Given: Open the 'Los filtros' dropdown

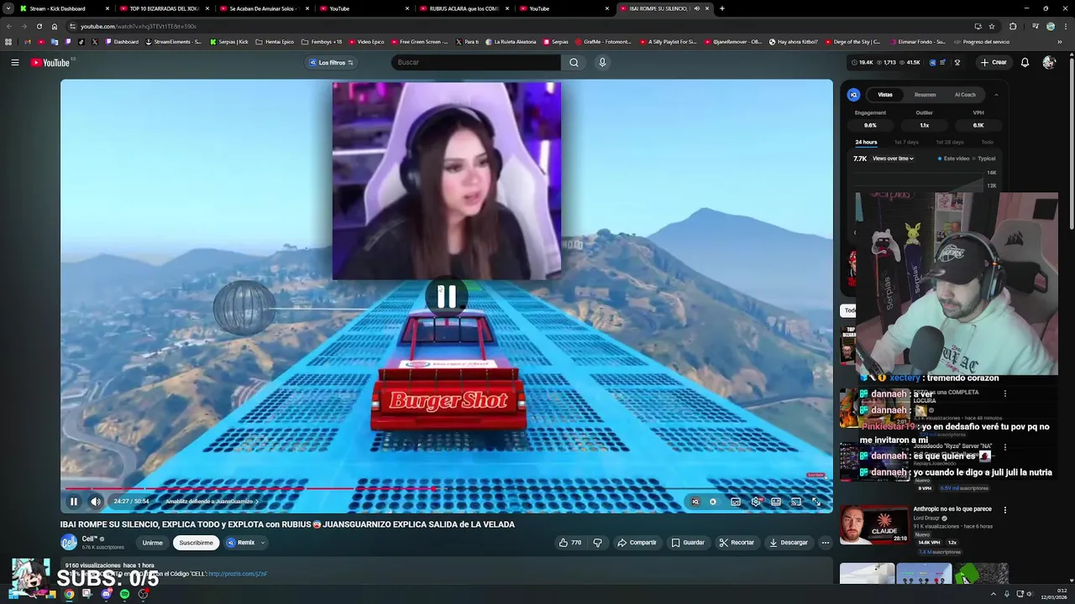Looking at the screenshot, I should coord(331,62).
